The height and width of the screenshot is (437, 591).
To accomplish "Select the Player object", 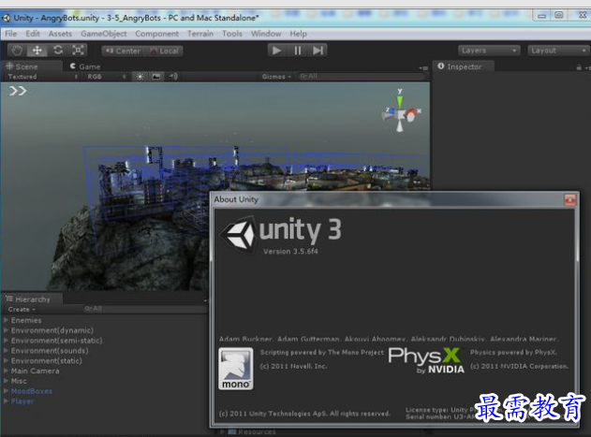I will 22,401.
